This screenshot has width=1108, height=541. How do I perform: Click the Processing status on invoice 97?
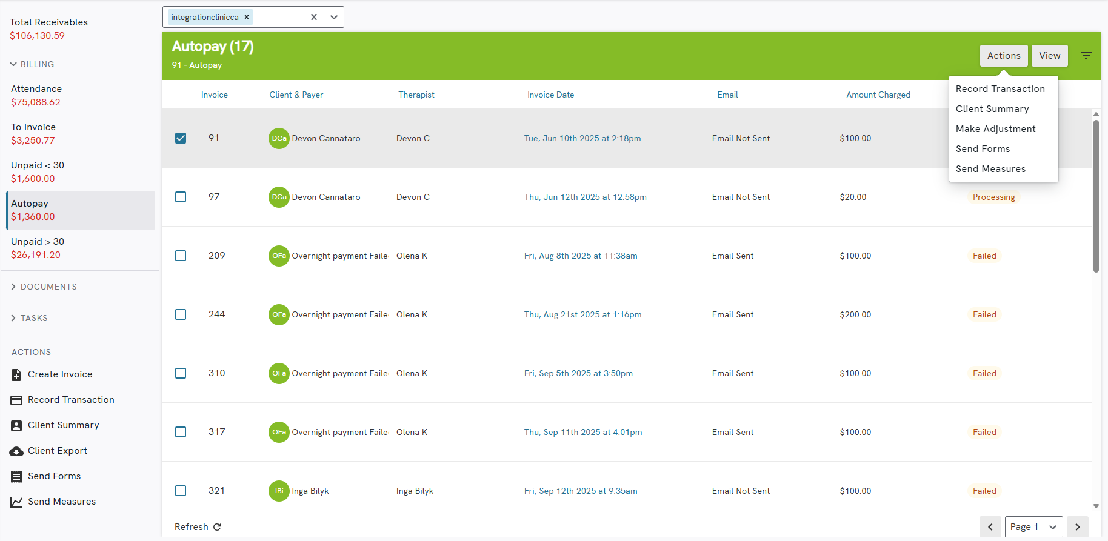tap(993, 197)
